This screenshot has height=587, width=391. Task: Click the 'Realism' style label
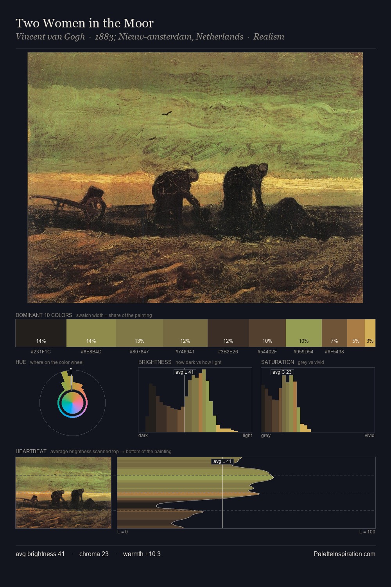click(x=269, y=37)
